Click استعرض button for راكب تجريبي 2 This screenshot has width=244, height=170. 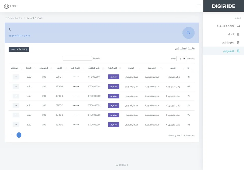pos(114,86)
